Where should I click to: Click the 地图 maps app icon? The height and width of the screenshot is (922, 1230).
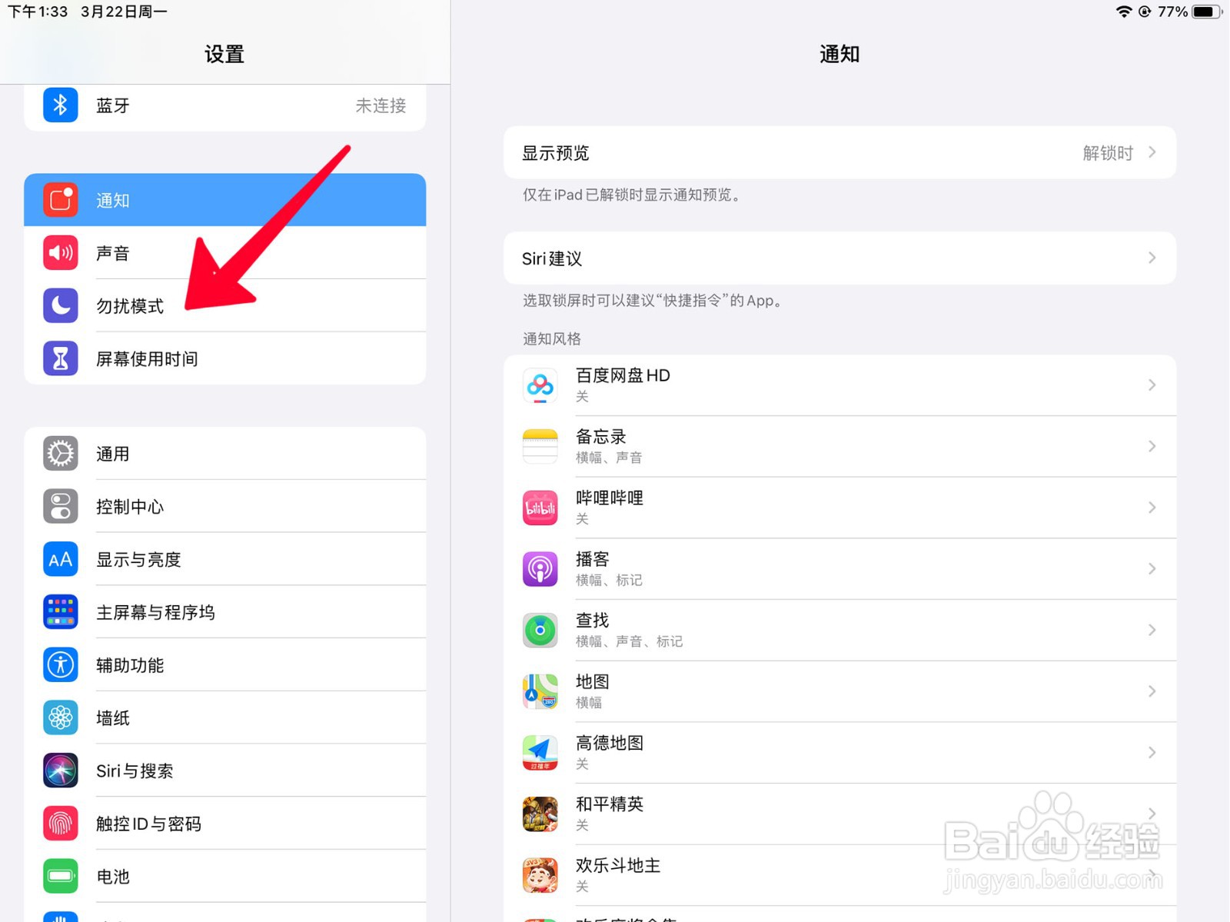(540, 691)
